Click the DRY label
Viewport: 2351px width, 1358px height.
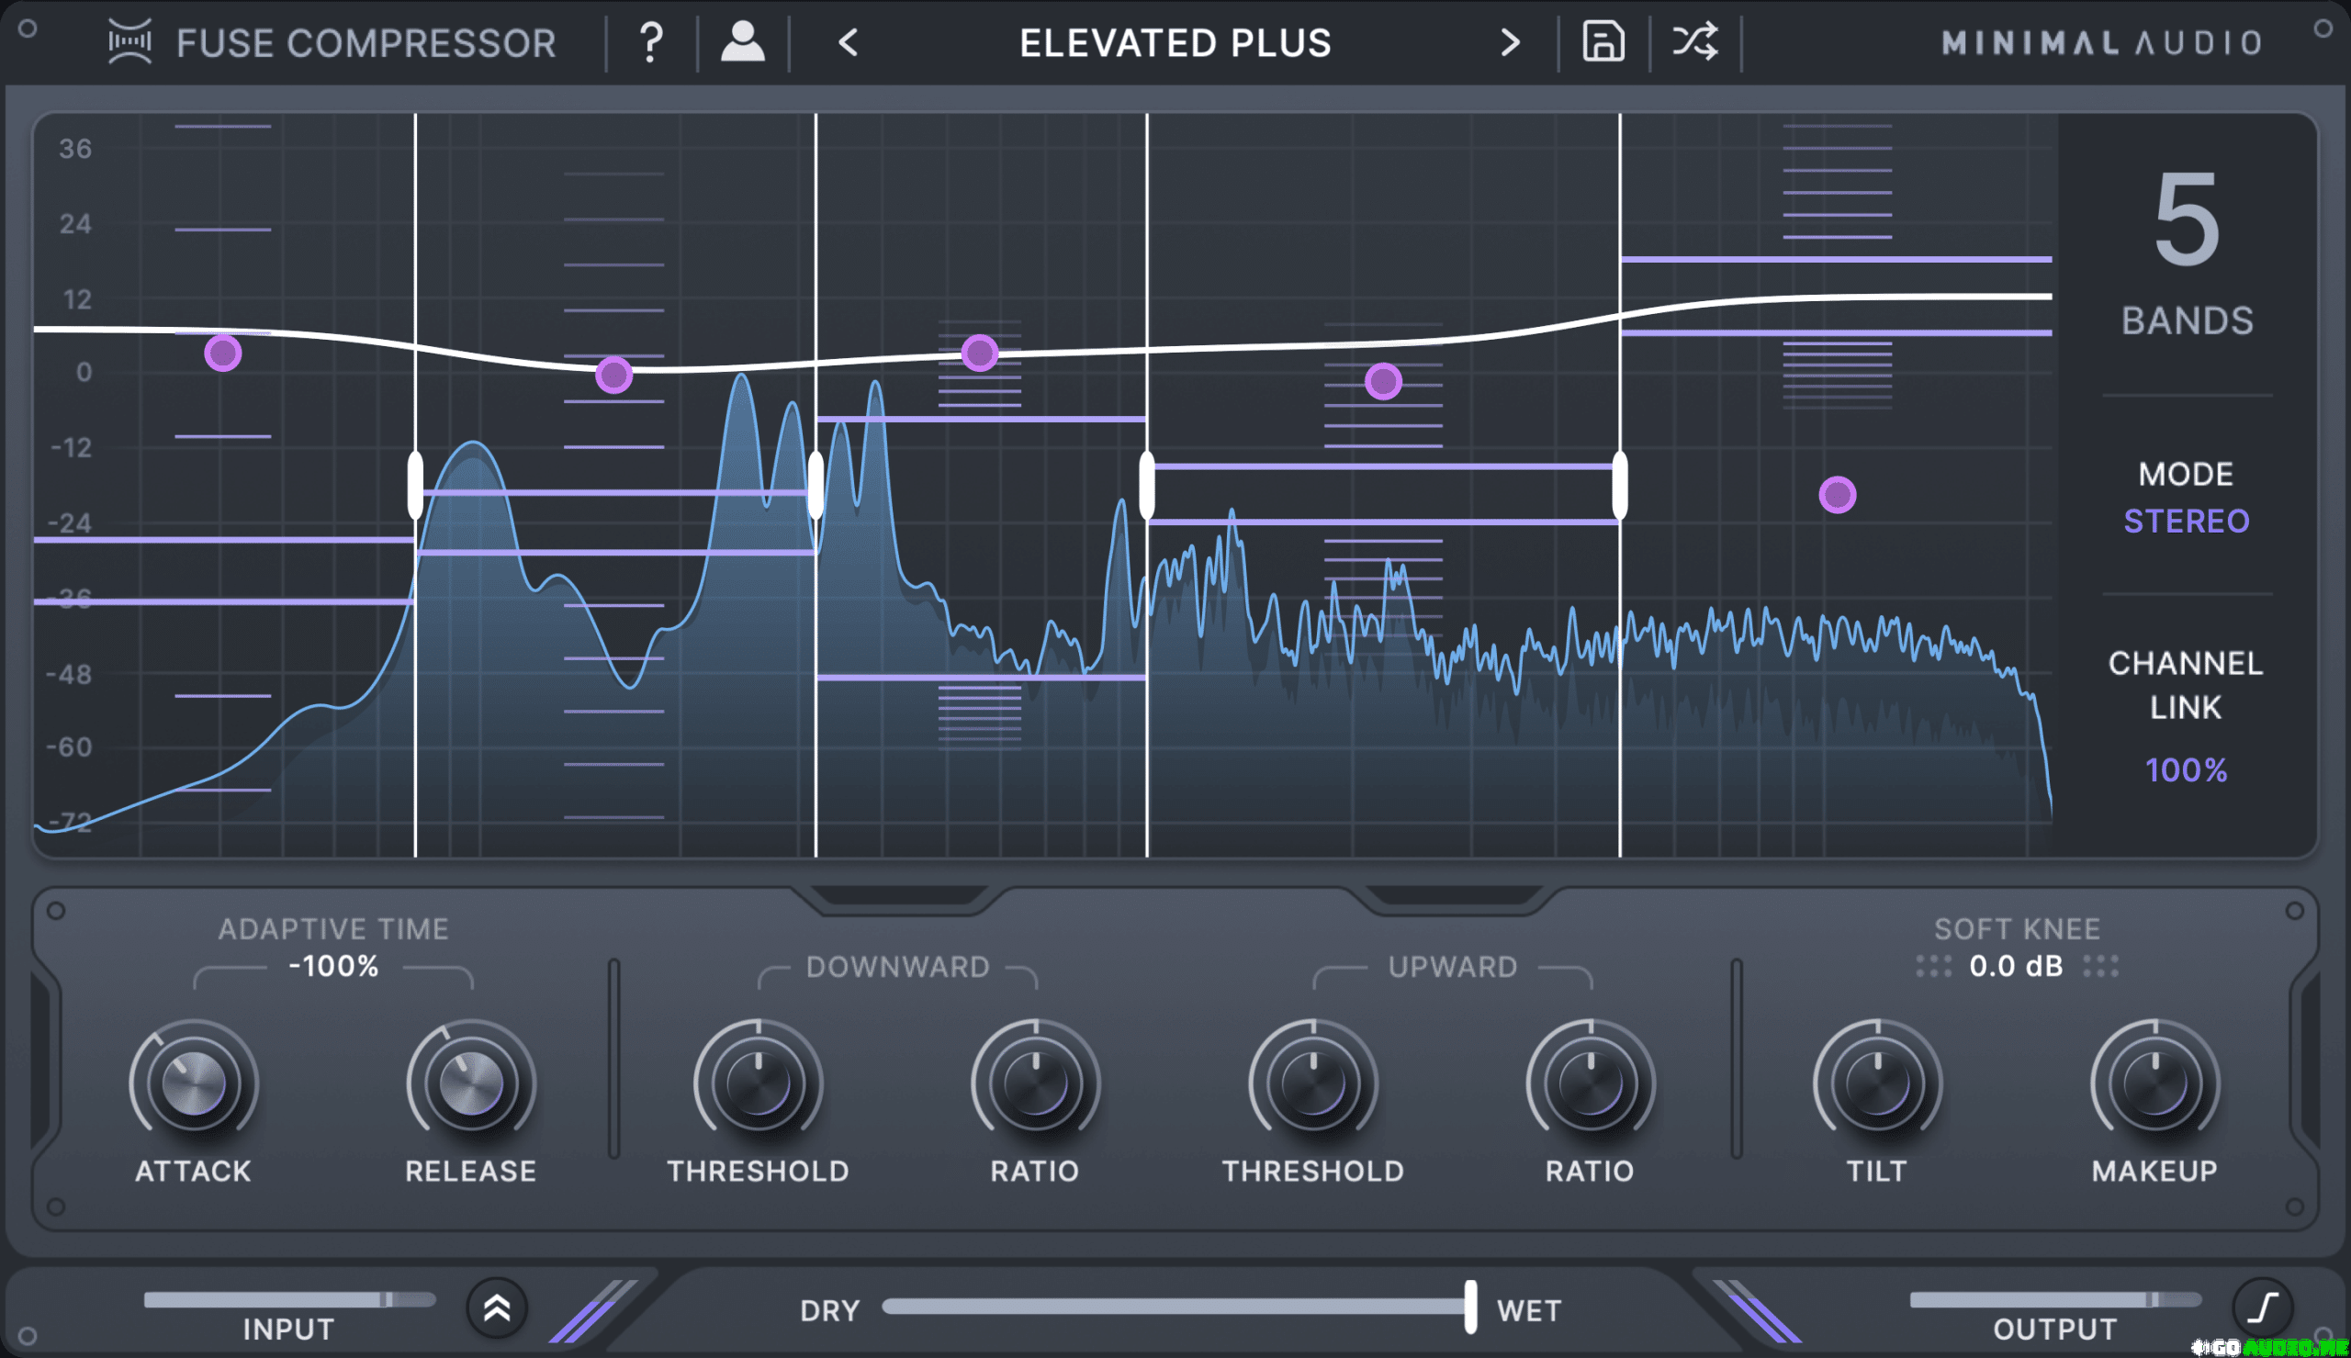pos(829,1310)
